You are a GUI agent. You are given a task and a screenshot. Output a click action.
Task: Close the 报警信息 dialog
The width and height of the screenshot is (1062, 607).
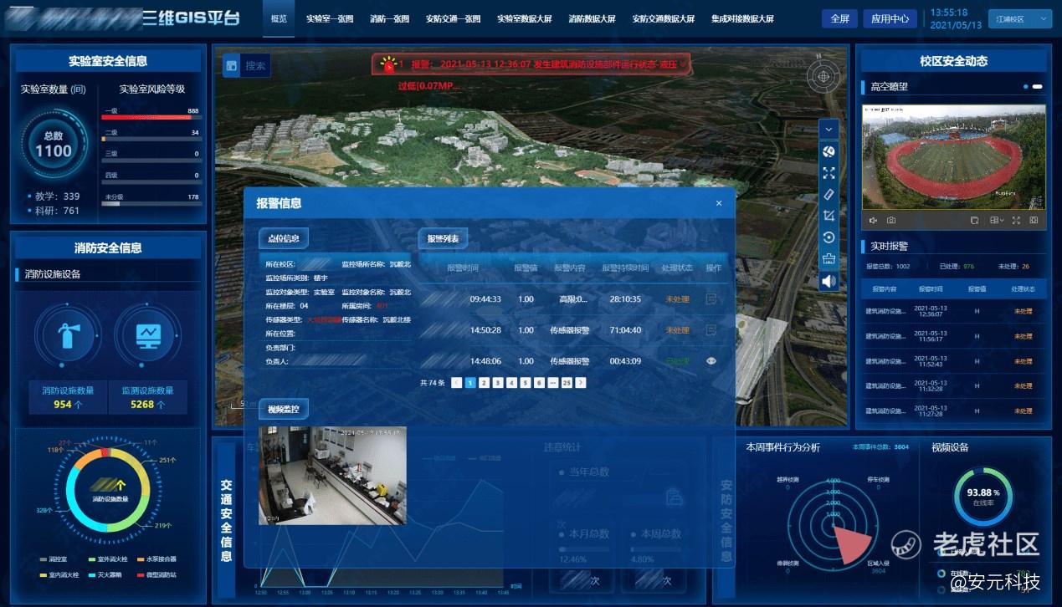[719, 203]
